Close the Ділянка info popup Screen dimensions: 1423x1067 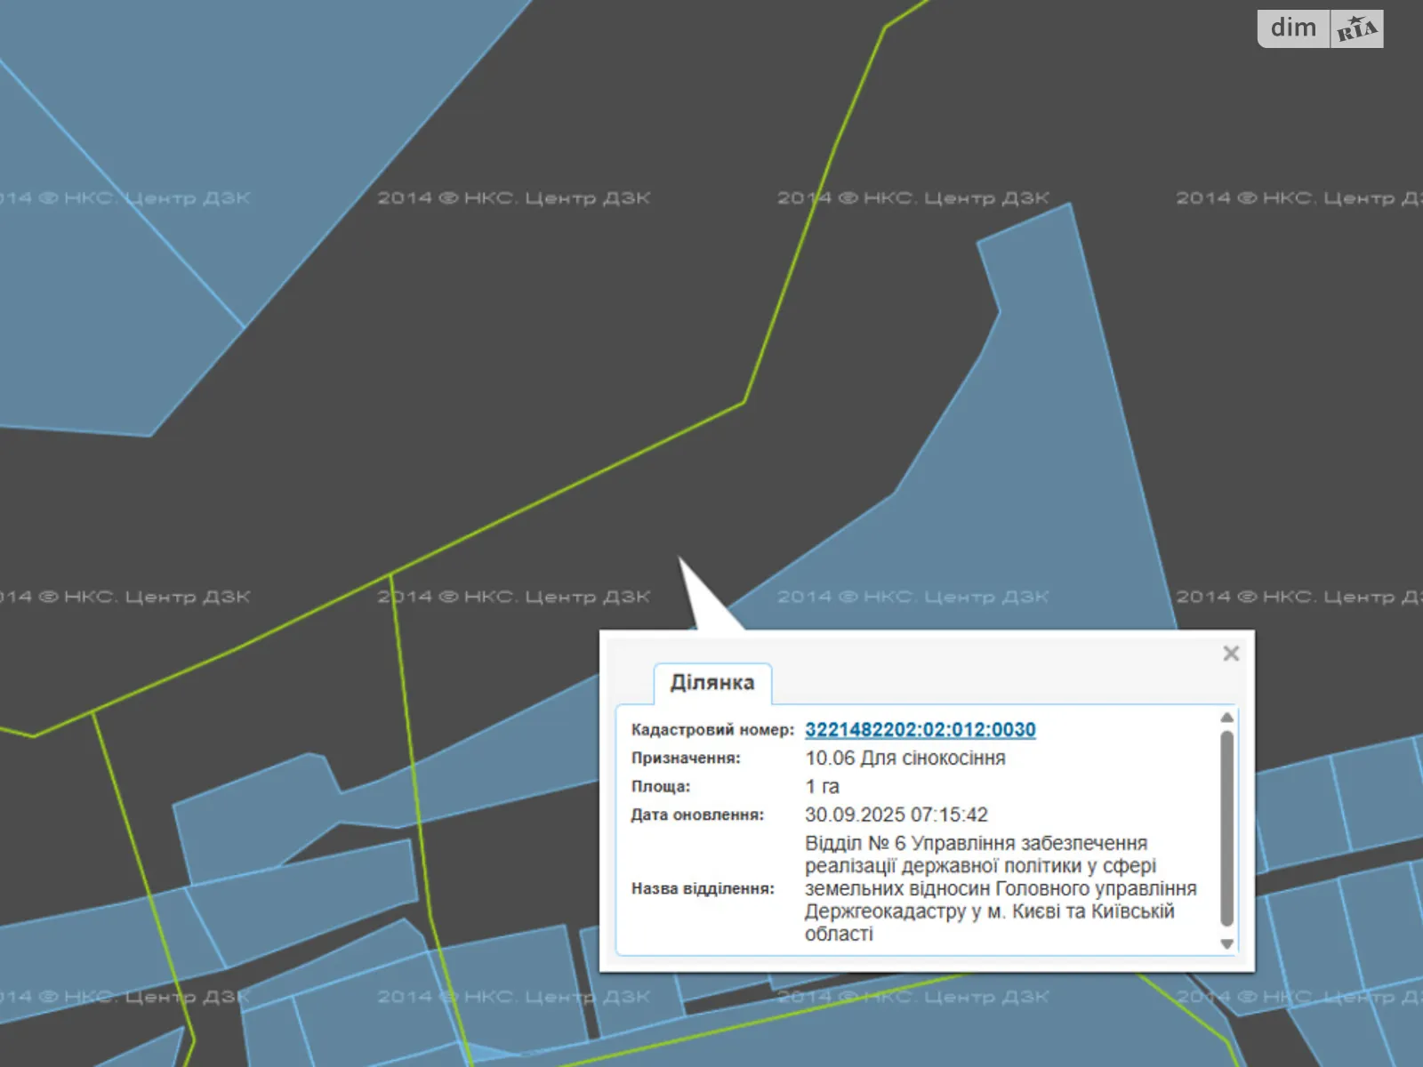[1231, 654]
